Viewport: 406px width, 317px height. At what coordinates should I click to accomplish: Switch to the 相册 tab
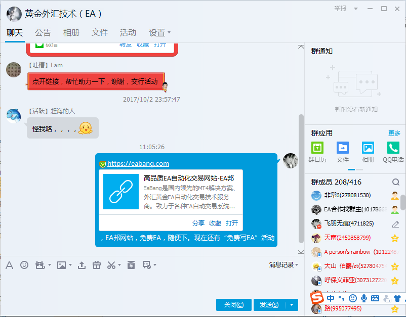coord(71,32)
